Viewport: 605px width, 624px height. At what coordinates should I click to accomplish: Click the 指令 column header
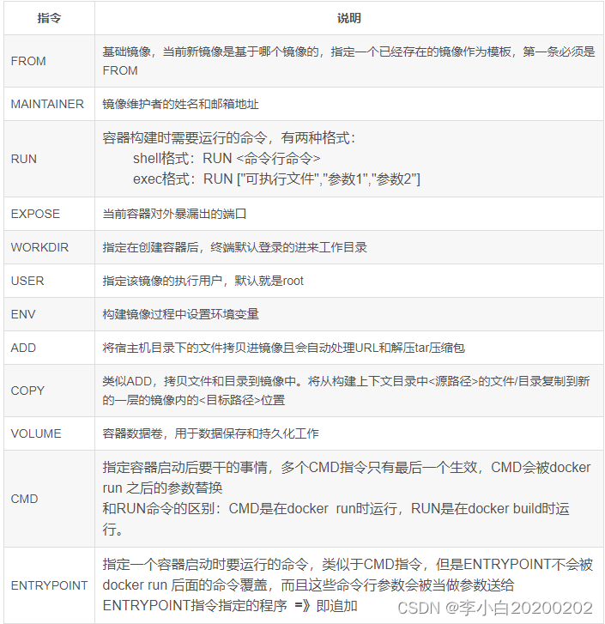coord(49,18)
